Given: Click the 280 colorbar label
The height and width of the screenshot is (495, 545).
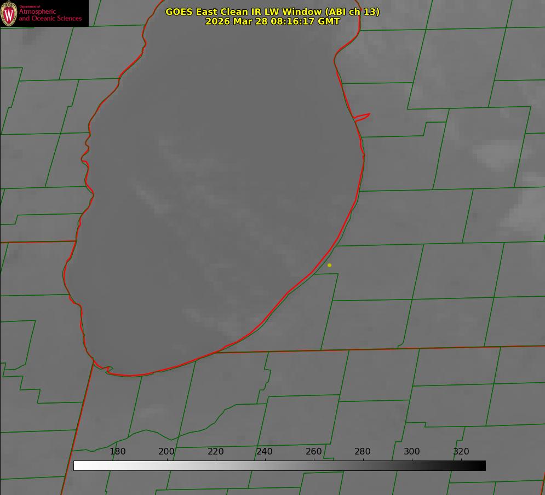Looking at the screenshot, I should click(x=363, y=451).
